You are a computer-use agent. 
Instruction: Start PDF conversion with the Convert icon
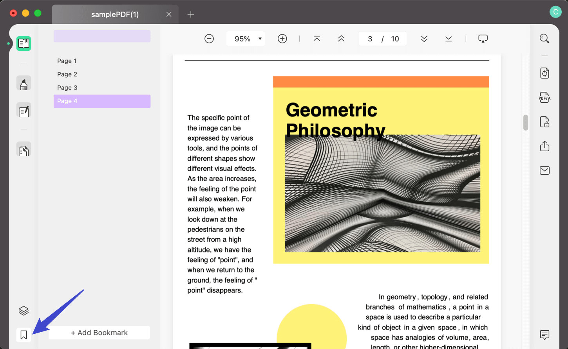[x=544, y=73]
